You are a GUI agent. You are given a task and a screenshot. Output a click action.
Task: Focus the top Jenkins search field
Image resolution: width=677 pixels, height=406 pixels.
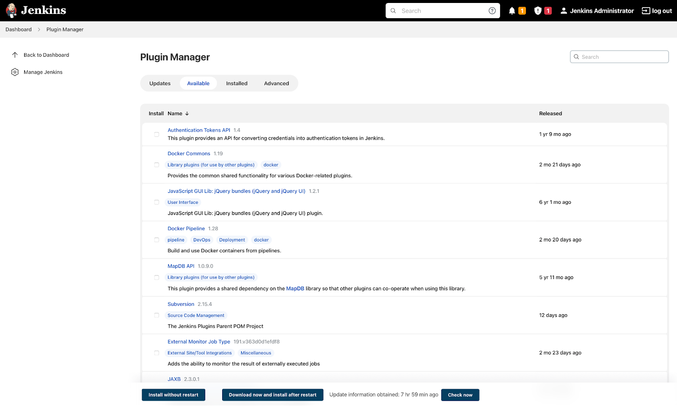(443, 11)
